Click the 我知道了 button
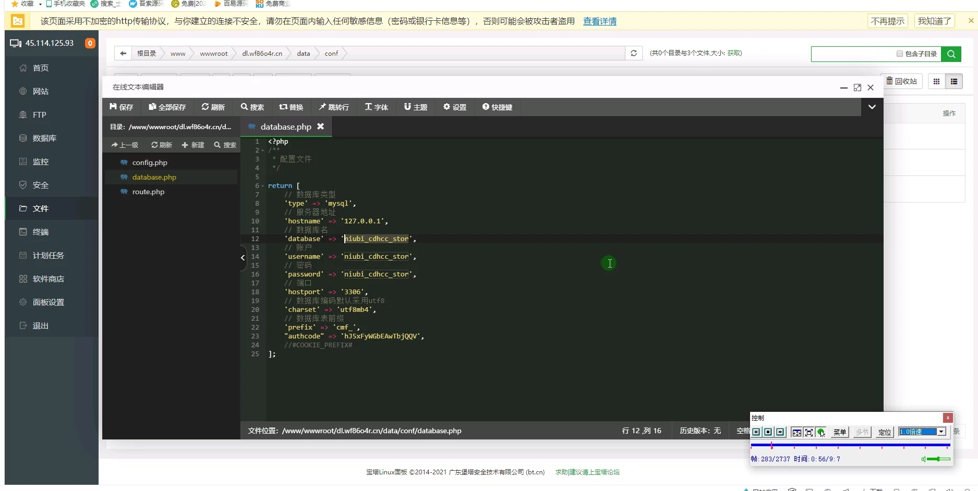The height and width of the screenshot is (491, 978). tap(934, 21)
